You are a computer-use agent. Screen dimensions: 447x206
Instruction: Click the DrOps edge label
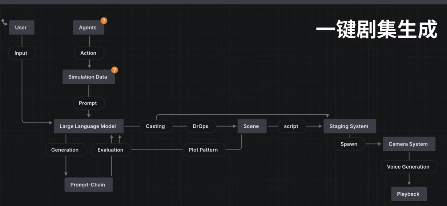pos(201,126)
